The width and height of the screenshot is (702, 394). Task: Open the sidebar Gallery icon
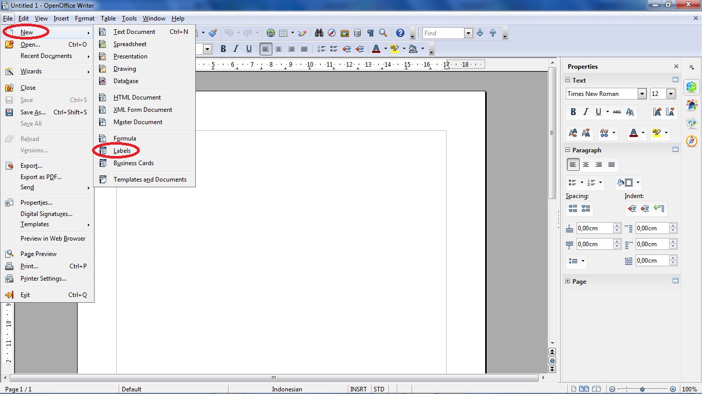(692, 123)
